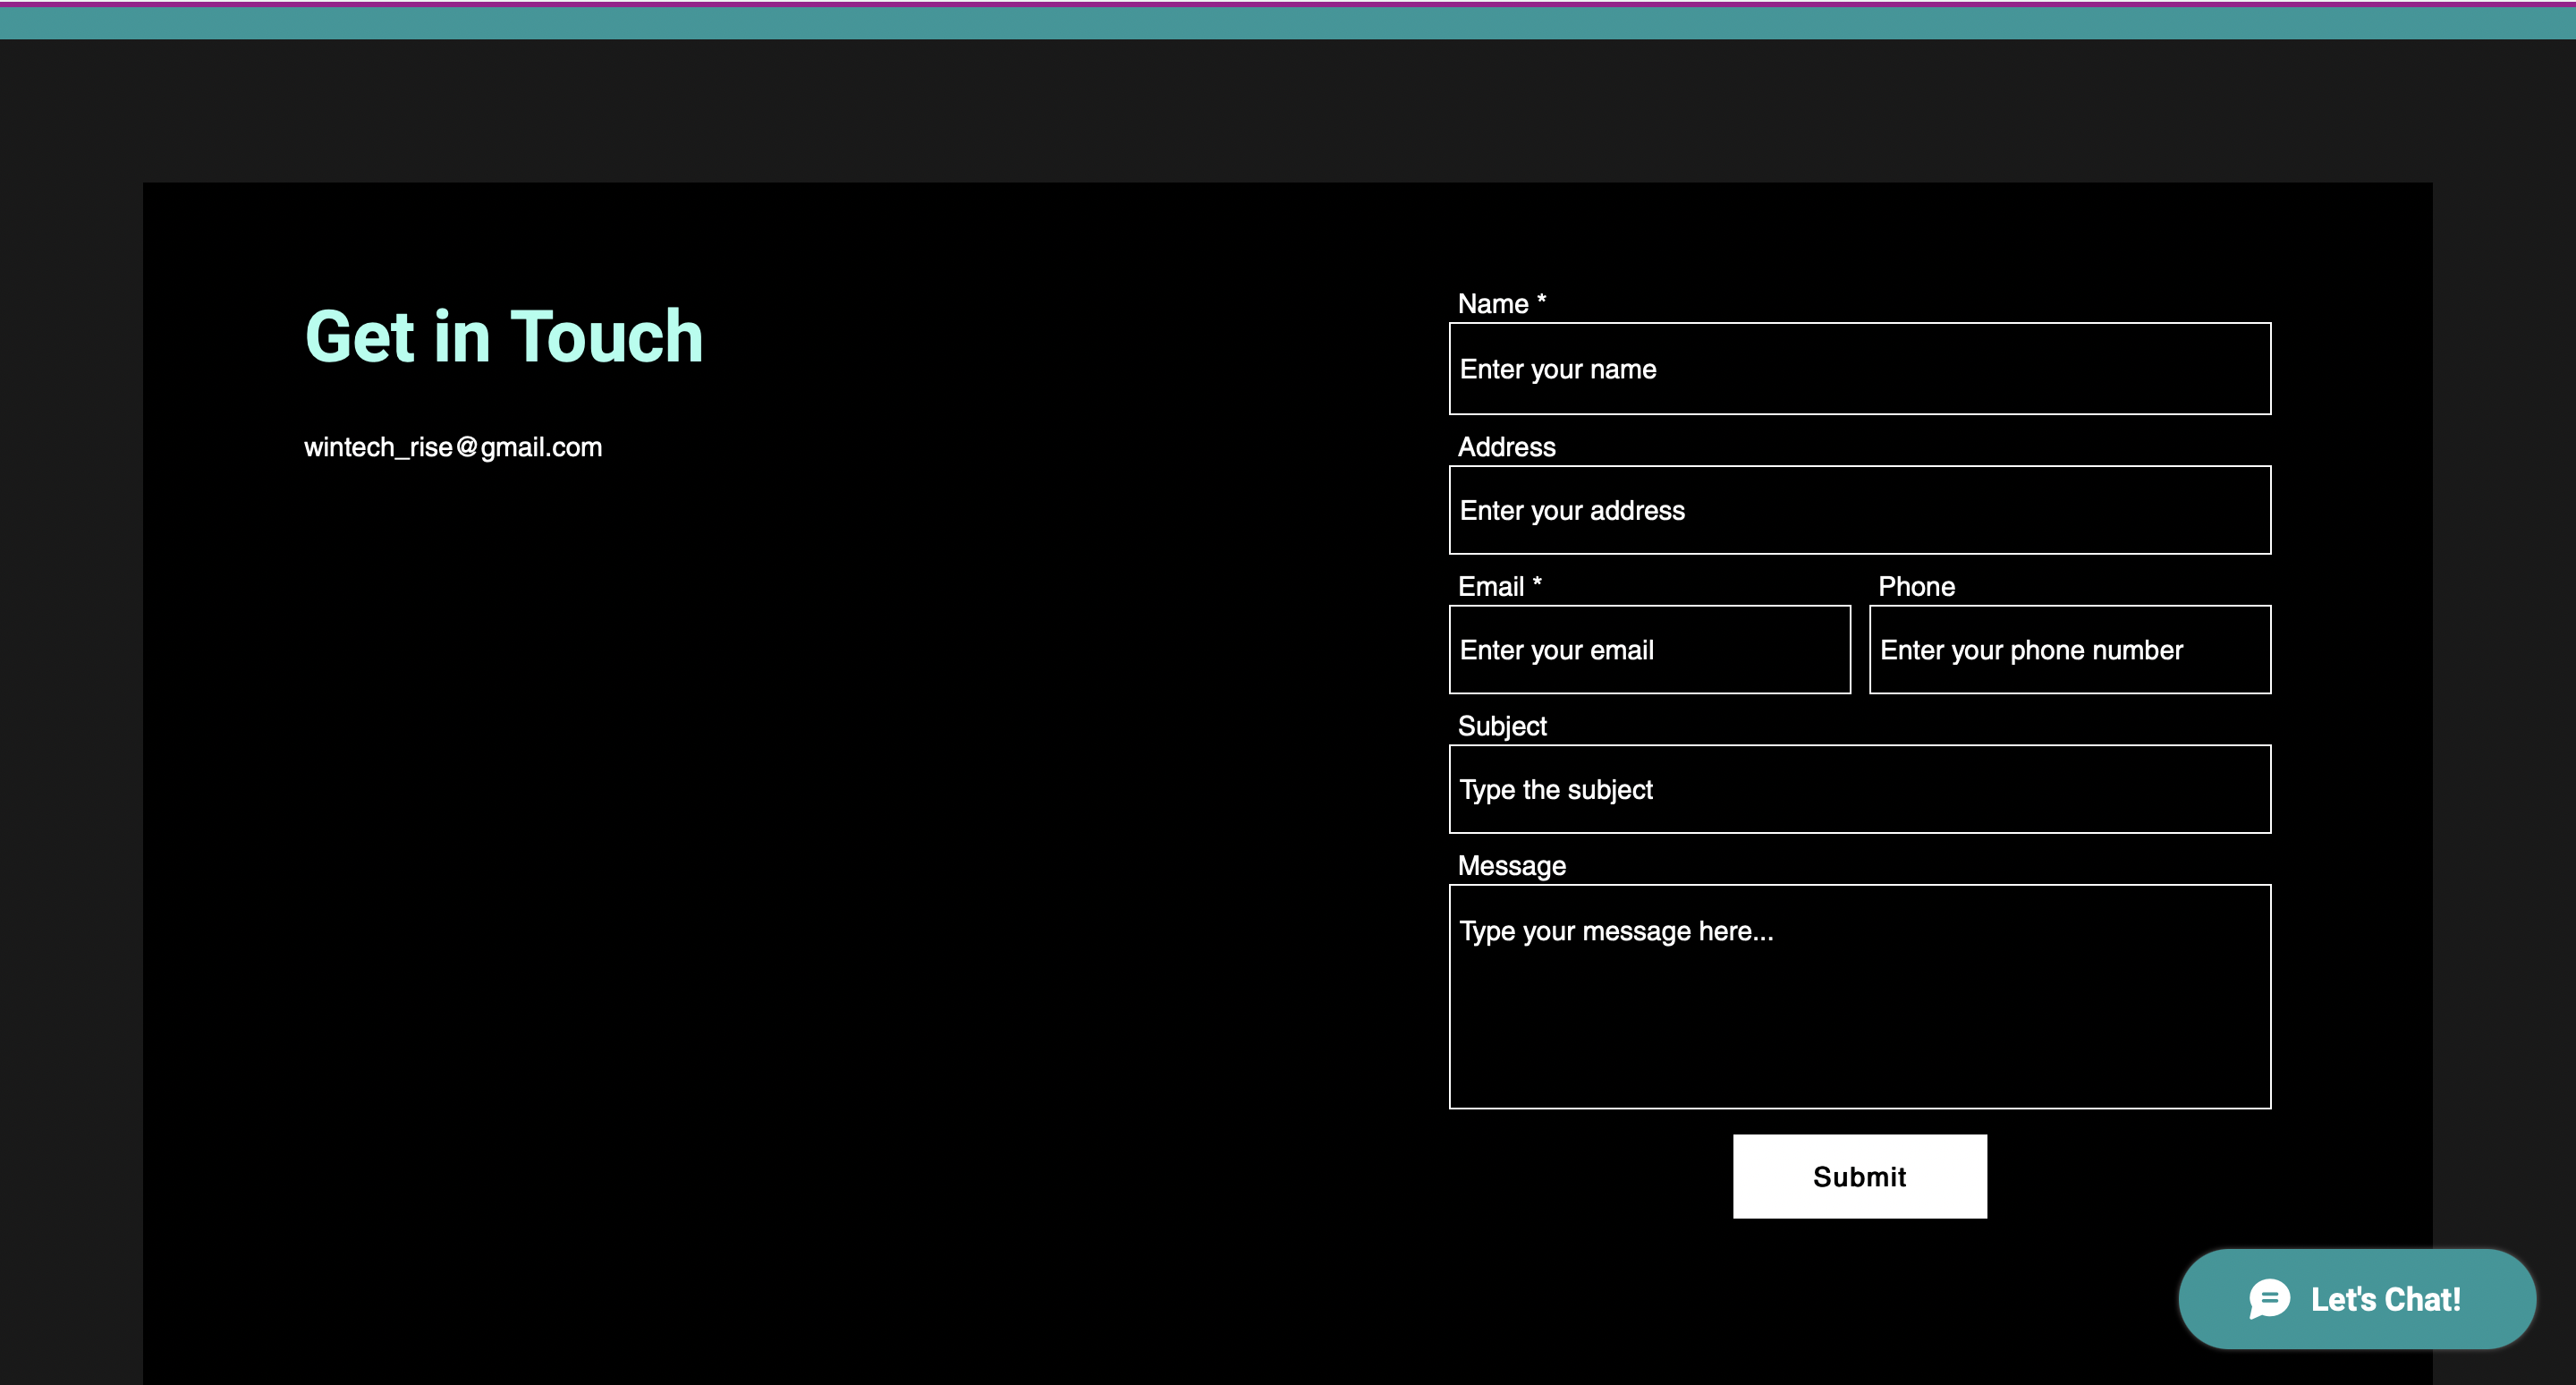Click the Name field label
Viewport: 2576px width, 1385px height.
pyautogui.click(x=1492, y=304)
